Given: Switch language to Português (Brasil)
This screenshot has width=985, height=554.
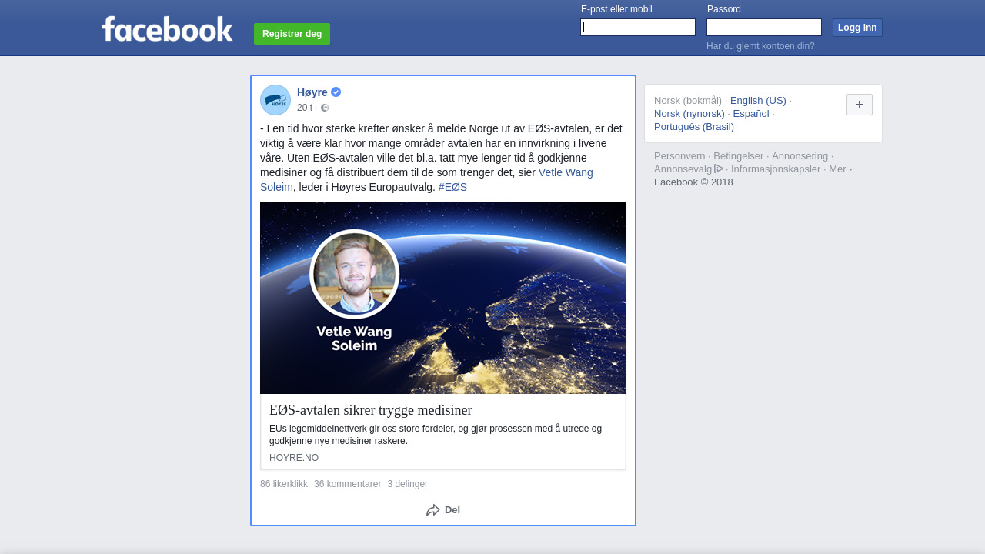Looking at the screenshot, I should (694, 126).
